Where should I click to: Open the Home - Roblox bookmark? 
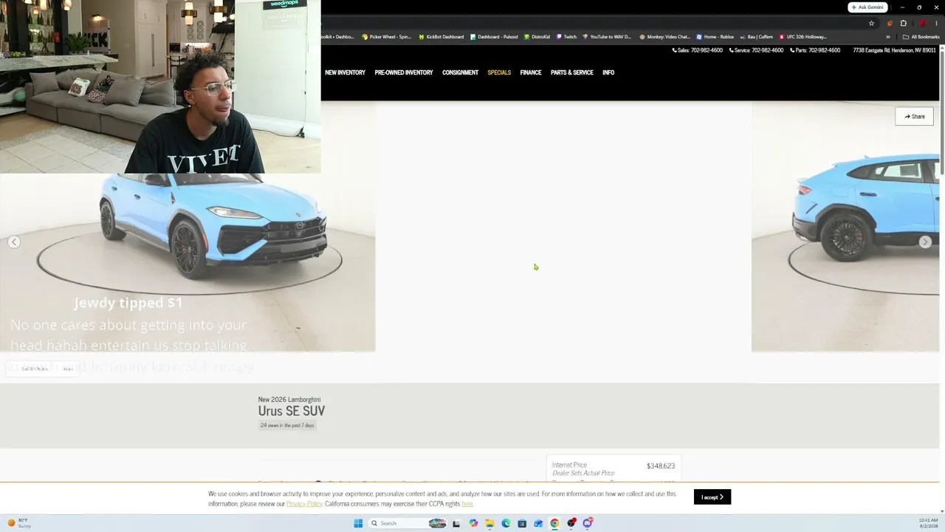coord(715,37)
